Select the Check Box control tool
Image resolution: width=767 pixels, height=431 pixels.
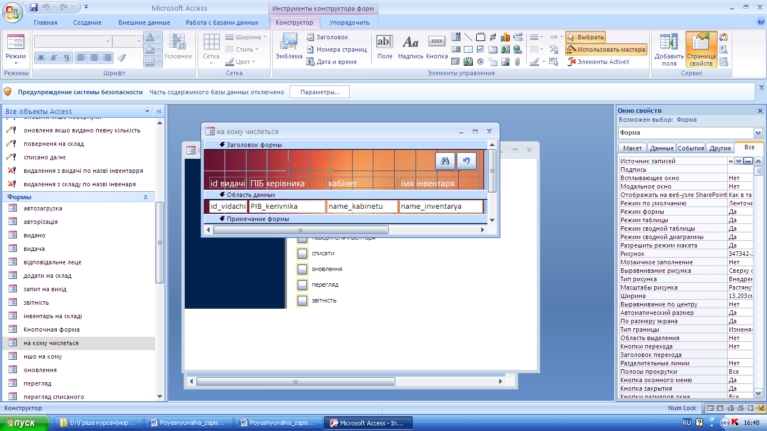(481, 49)
